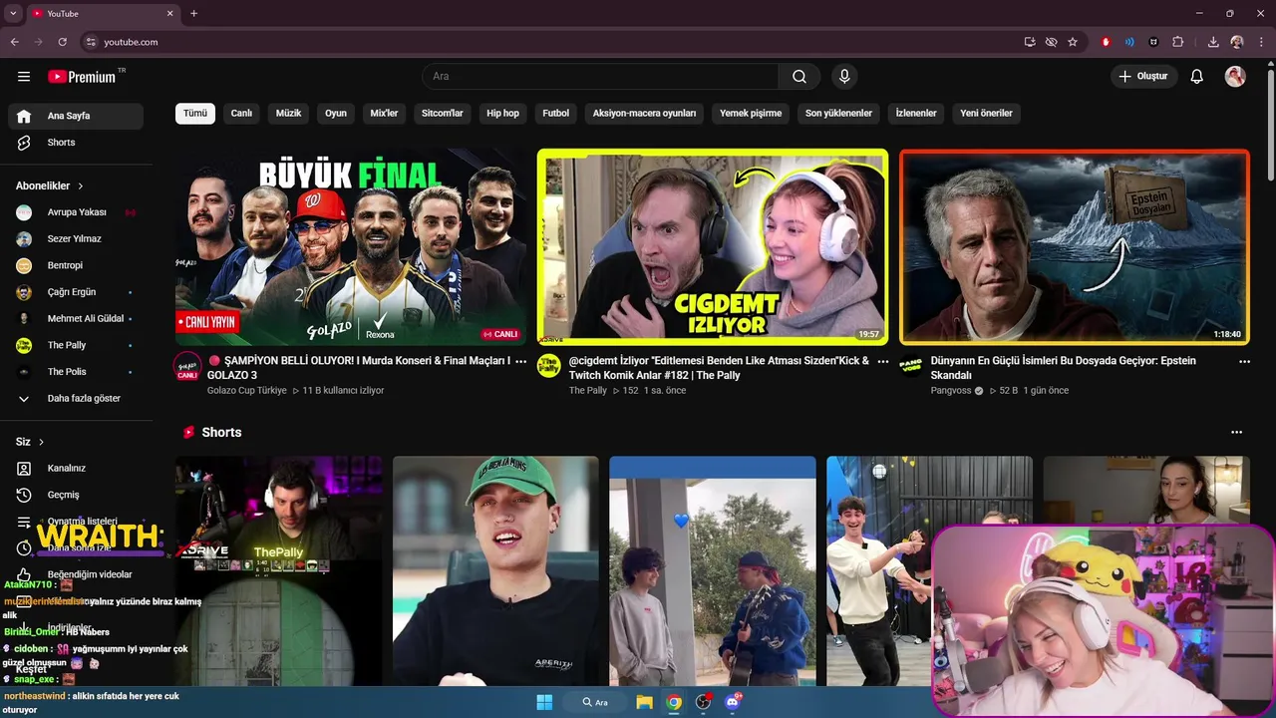
Task: Select the Son yüklenenler chip
Action: pos(838,114)
